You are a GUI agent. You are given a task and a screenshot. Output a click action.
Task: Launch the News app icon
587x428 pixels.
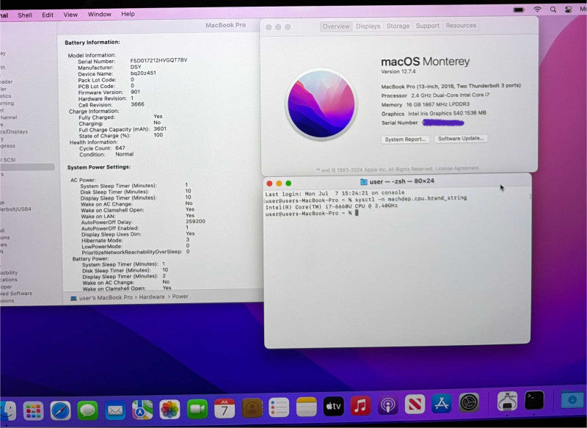coord(415,405)
